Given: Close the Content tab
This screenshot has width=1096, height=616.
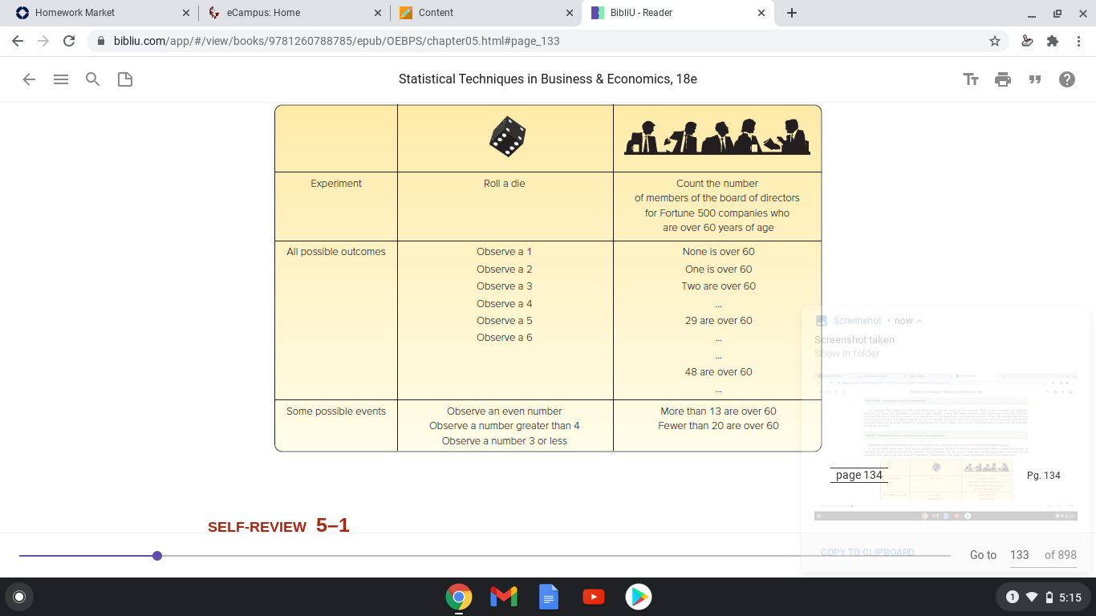Looking at the screenshot, I should coord(570,13).
